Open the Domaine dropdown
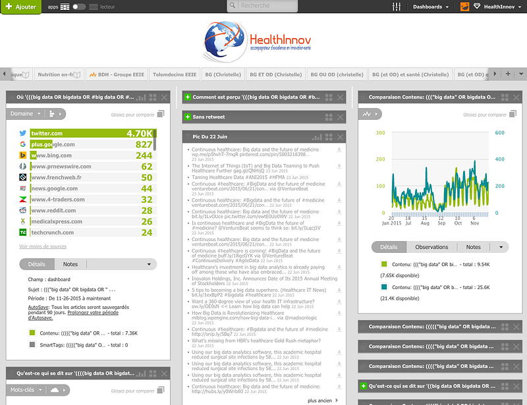The height and width of the screenshot is (405, 527). (25, 114)
